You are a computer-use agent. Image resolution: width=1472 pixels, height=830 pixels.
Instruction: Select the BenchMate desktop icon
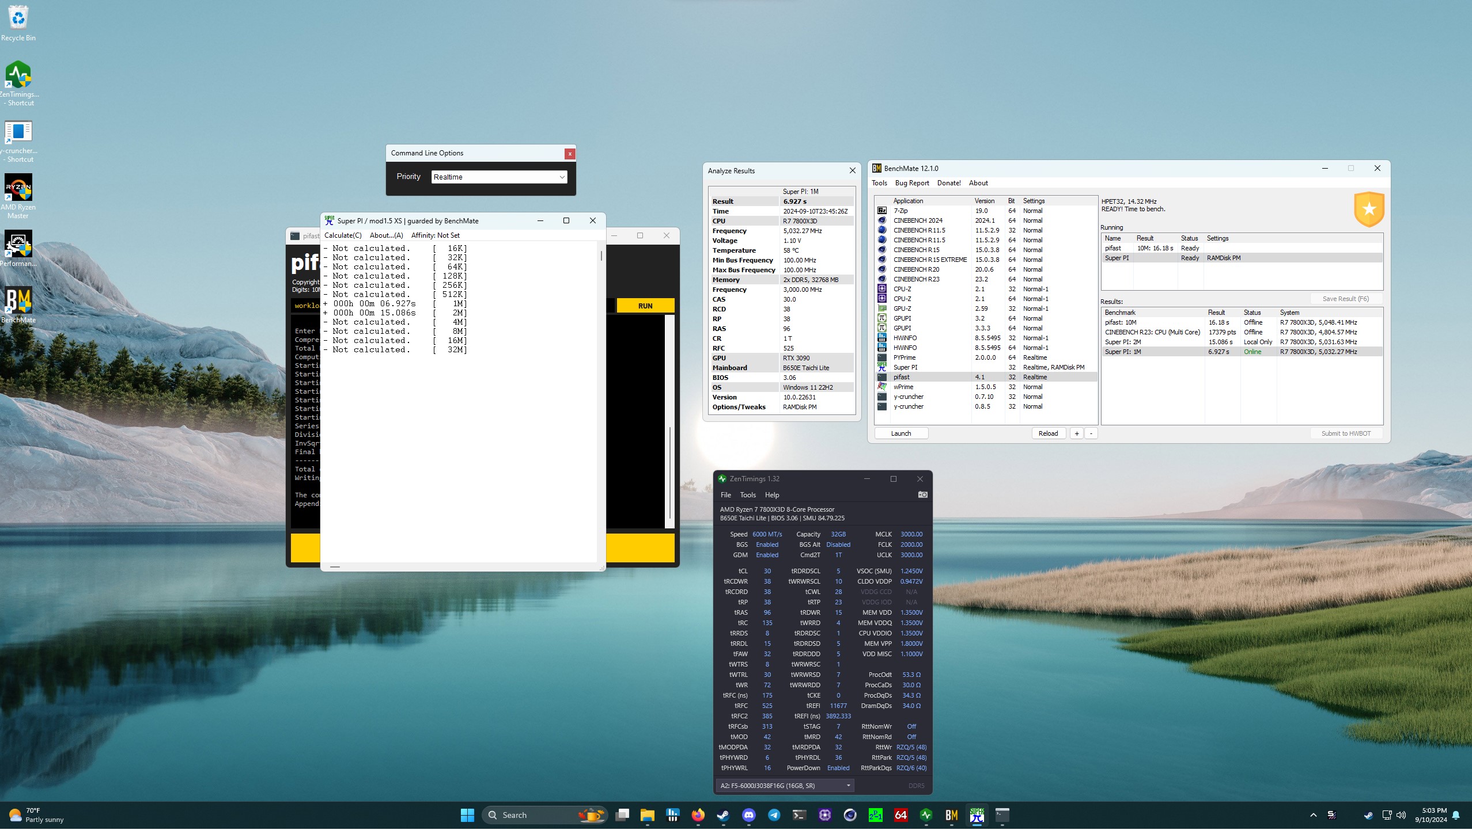(x=18, y=305)
